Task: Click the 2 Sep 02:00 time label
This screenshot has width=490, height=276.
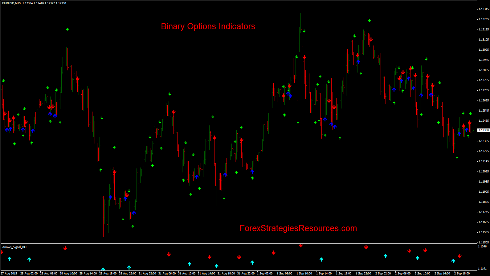Action: 383,274
